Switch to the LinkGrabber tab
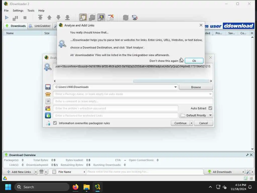This screenshot has width=257, height=193. (40, 26)
